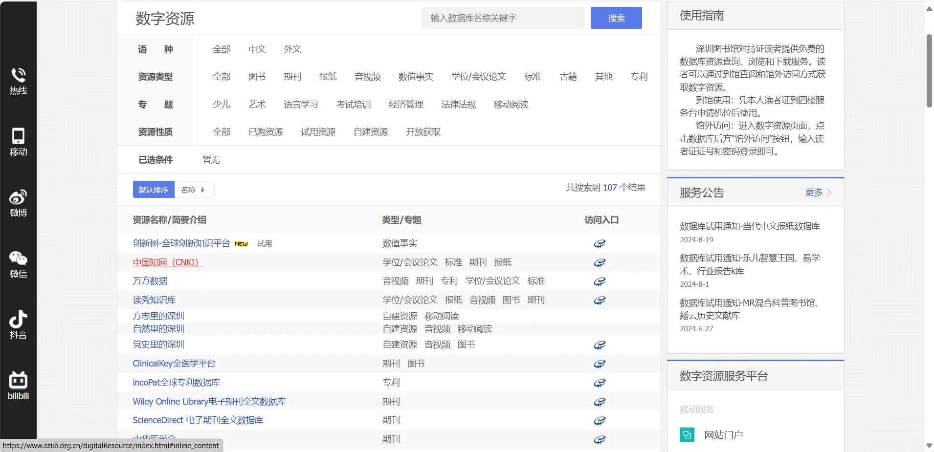The height and width of the screenshot is (452, 934).
Task: Open the 党史里的深圳 resource link
Action: pos(159,344)
